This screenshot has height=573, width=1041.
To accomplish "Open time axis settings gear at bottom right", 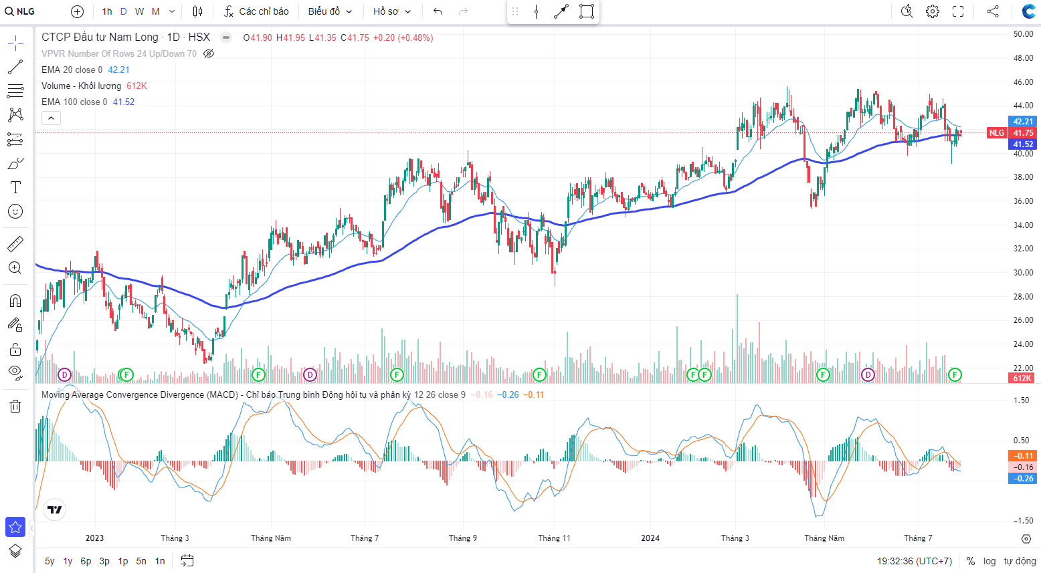I will coord(1026,538).
